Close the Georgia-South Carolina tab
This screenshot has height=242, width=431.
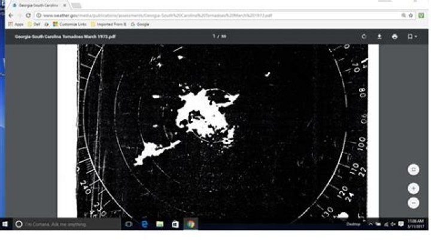point(65,5)
